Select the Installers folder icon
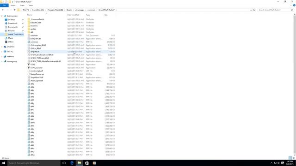This screenshot has height=166, width=296. pyautogui.click(x=29, y=26)
